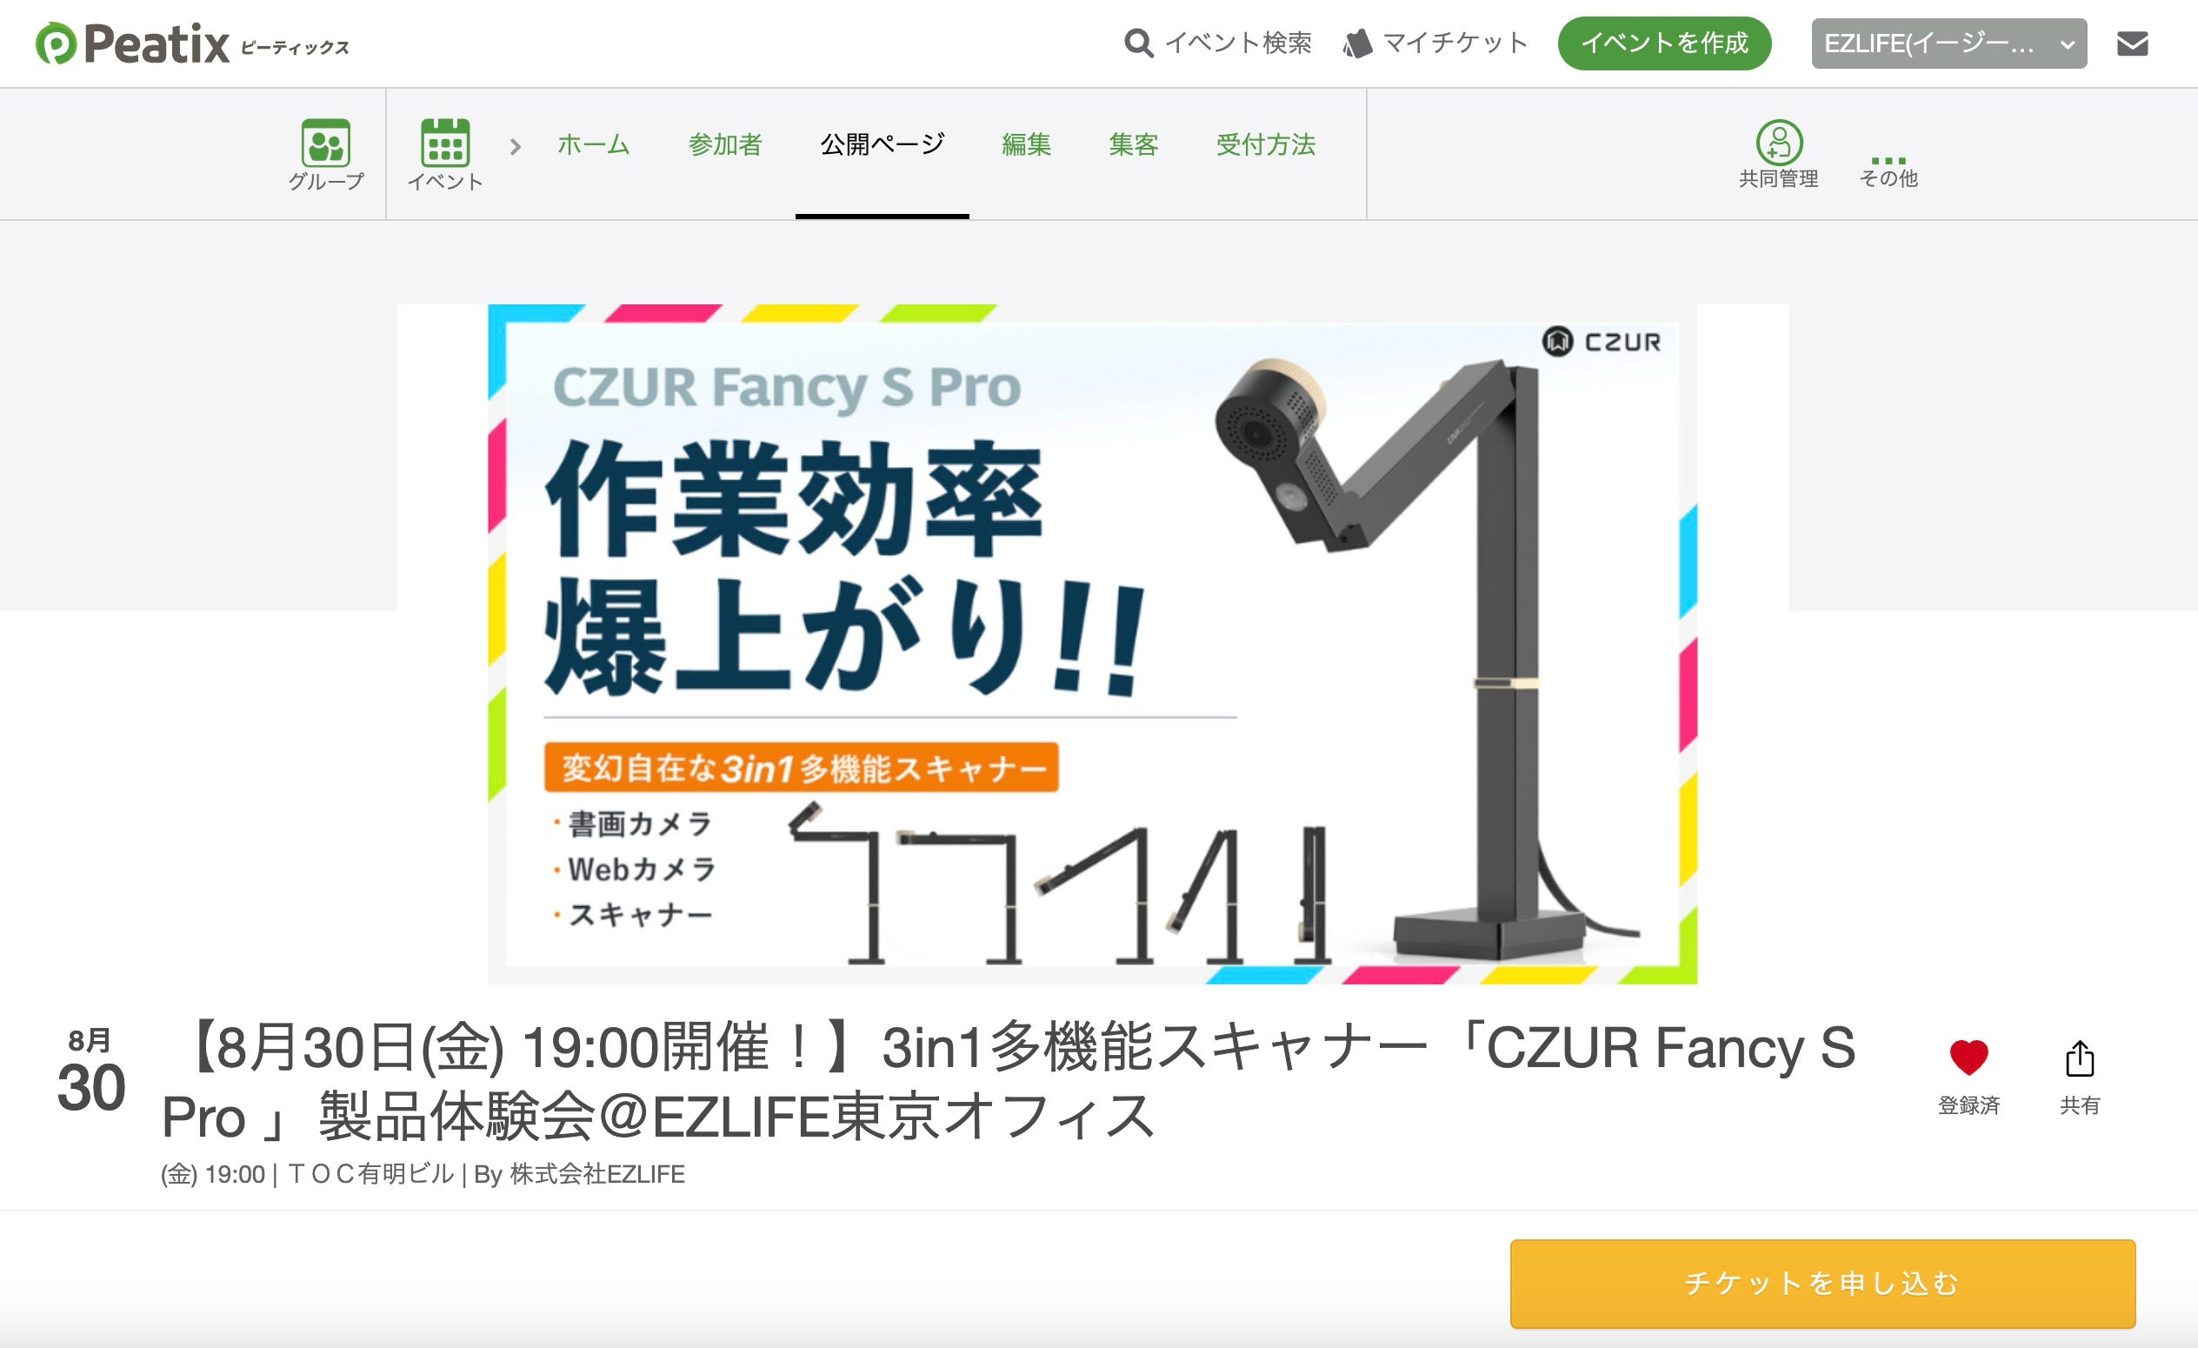
Task: Select the 受付方法 tab
Action: point(1265,144)
